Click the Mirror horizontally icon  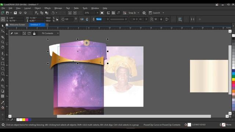coord(82,19)
